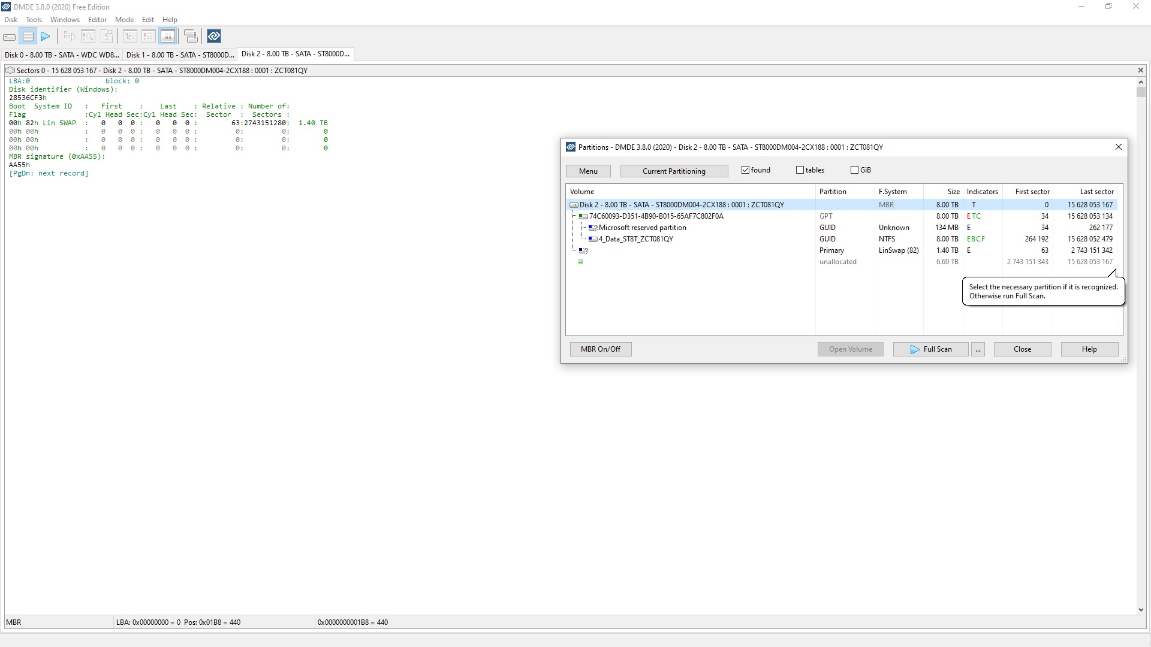Open the Mode menu

[x=124, y=20]
